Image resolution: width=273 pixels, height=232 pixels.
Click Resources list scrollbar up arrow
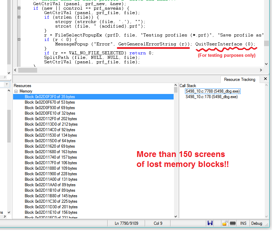[176, 86]
